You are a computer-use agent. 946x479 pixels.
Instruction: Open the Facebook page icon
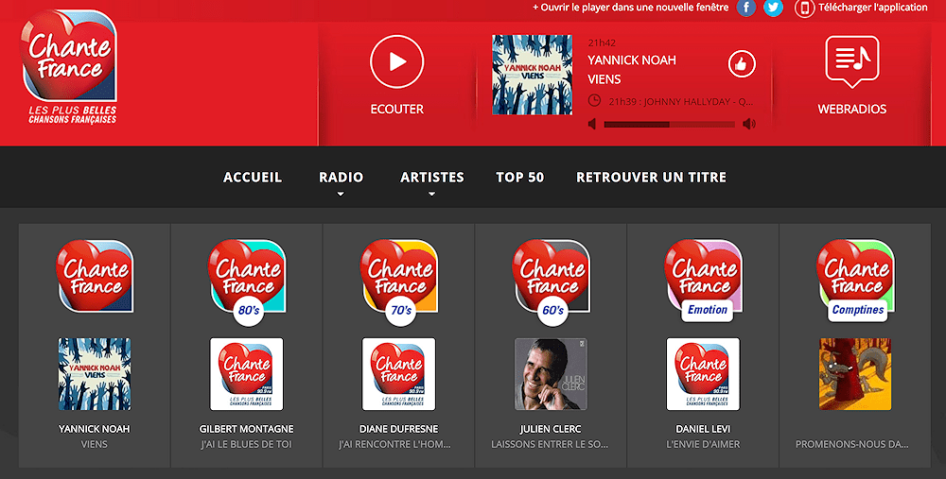point(746,8)
